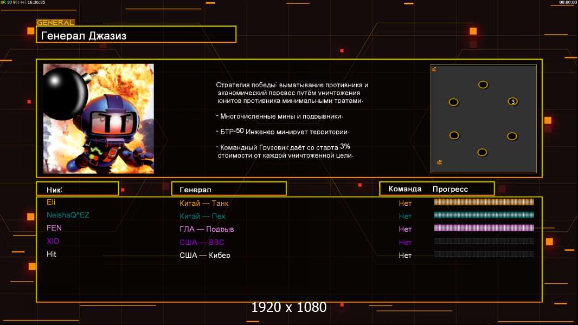This screenshot has height=325, width=578.
Task: Select player Eli in the list
Action: pos(51,202)
